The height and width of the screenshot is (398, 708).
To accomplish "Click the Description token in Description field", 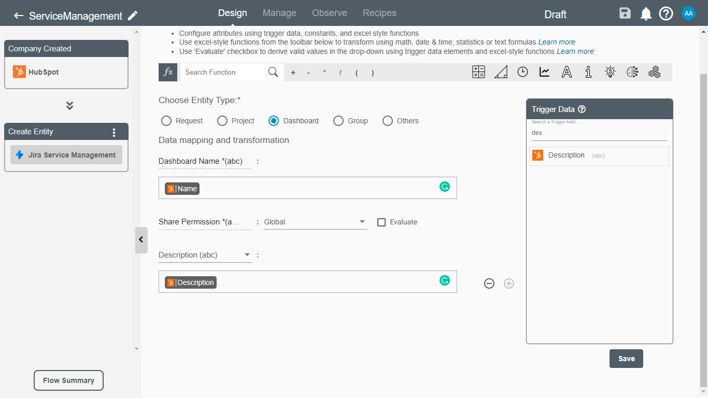I will point(191,282).
